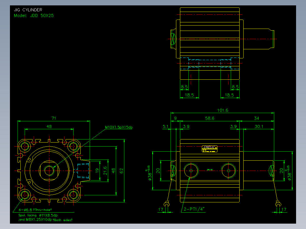306x229 pixels.
Task: Pick the "M10X1.5pX15dp" thread callout
Action: tap(119, 127)
